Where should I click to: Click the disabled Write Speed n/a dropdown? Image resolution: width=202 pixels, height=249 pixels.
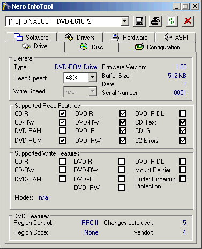(80, 92)
